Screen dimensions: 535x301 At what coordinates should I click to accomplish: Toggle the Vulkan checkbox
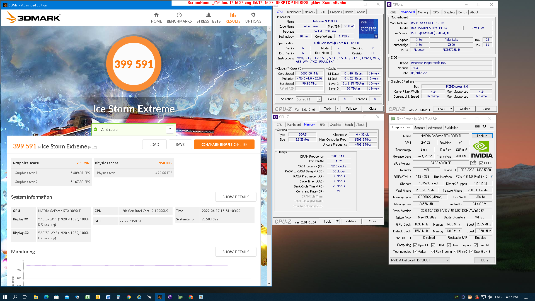tap(415, 251)
